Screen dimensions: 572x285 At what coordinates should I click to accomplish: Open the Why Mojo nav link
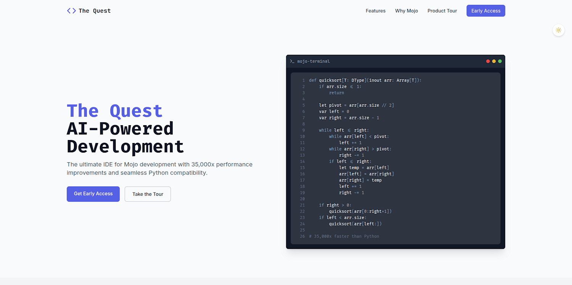click(407, 11)
